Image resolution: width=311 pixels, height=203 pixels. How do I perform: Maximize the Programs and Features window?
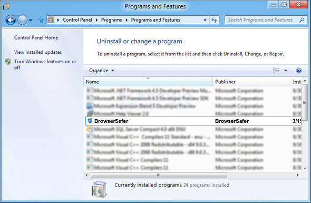click(x=284, y=5)
